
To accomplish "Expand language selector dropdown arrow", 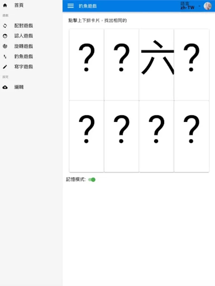I will [199, 6].
